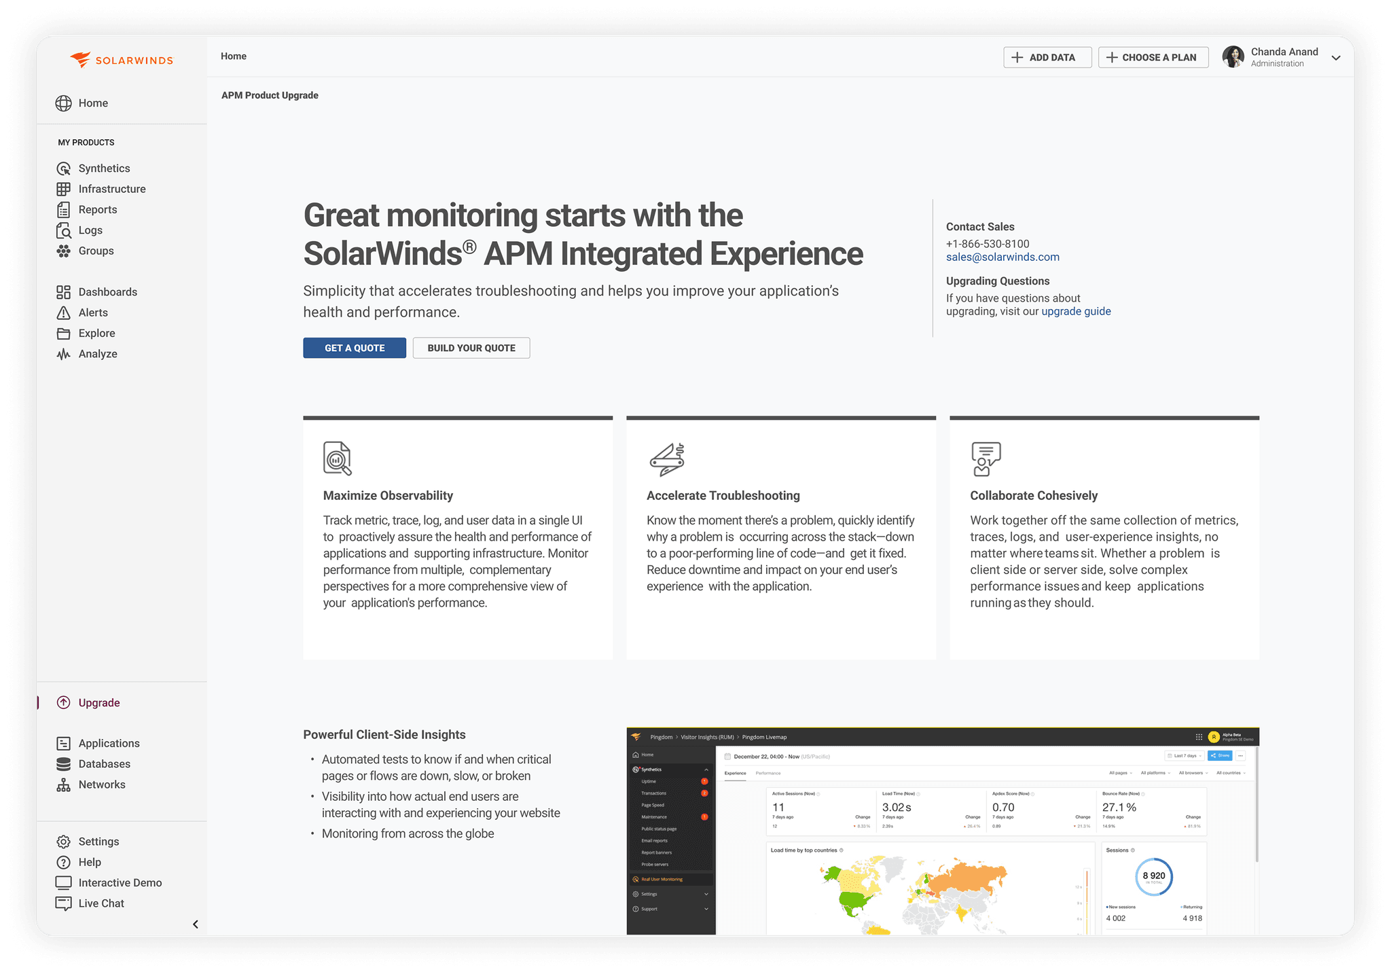View Alerts

click(93, 312)
